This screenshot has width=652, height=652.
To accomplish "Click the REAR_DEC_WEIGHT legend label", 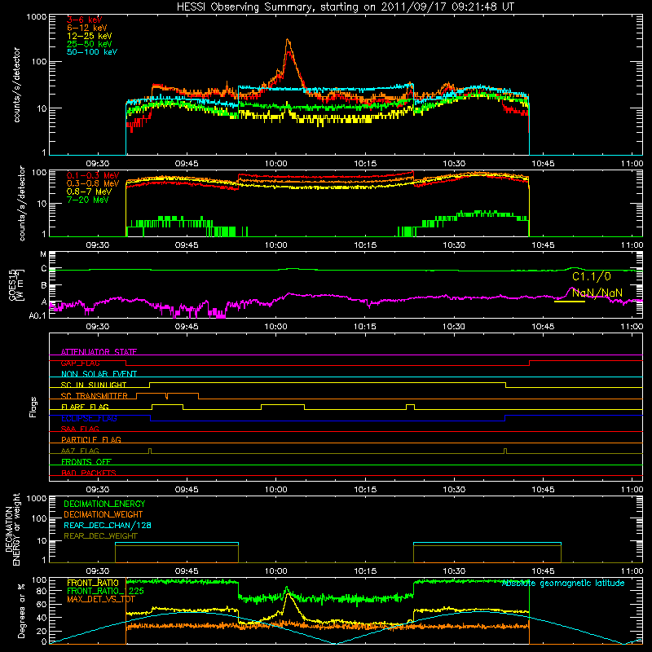I will [x=100, y=536].
